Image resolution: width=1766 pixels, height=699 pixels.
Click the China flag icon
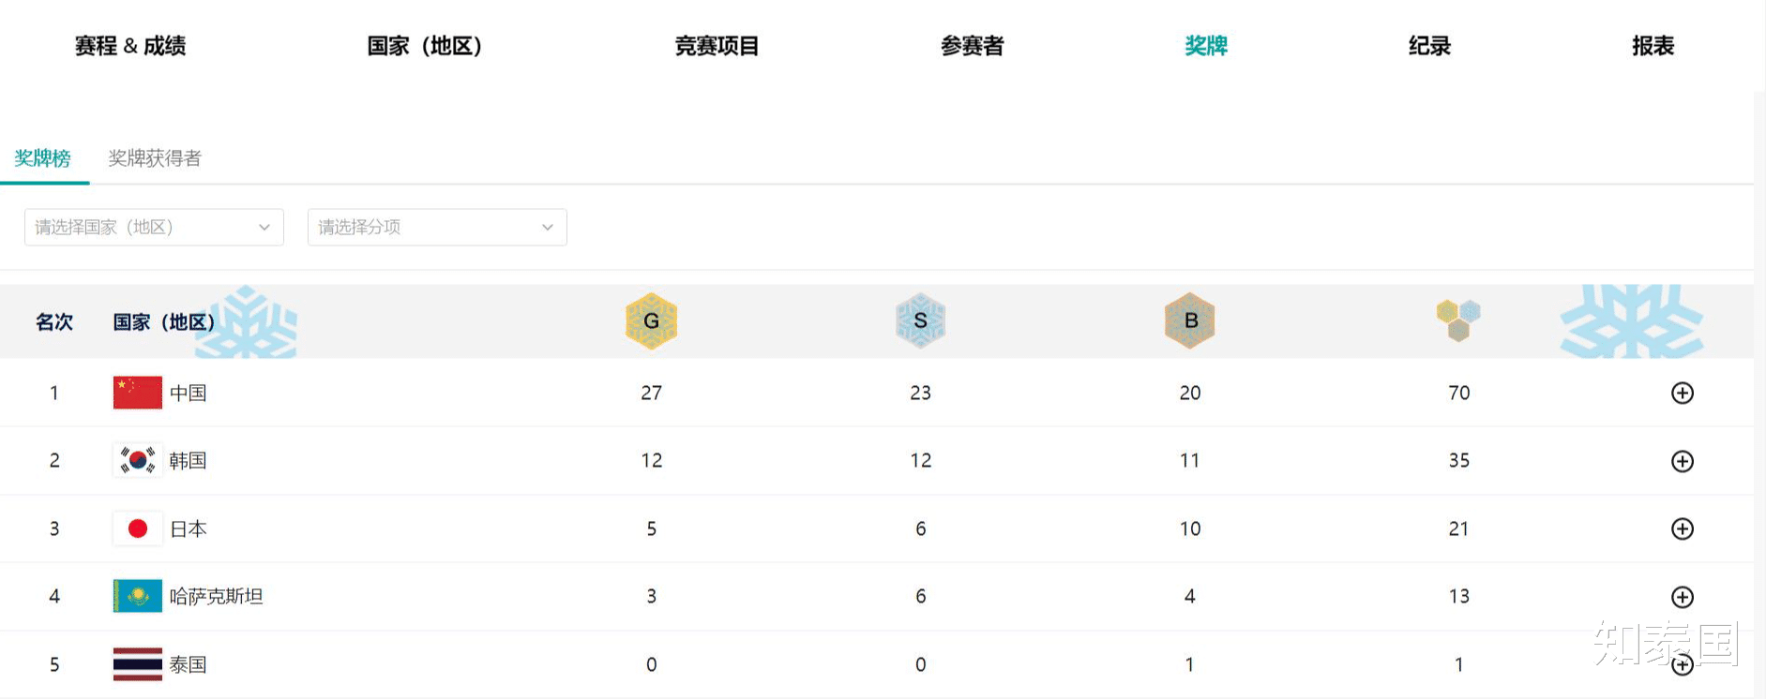click(x=137, y=393)
